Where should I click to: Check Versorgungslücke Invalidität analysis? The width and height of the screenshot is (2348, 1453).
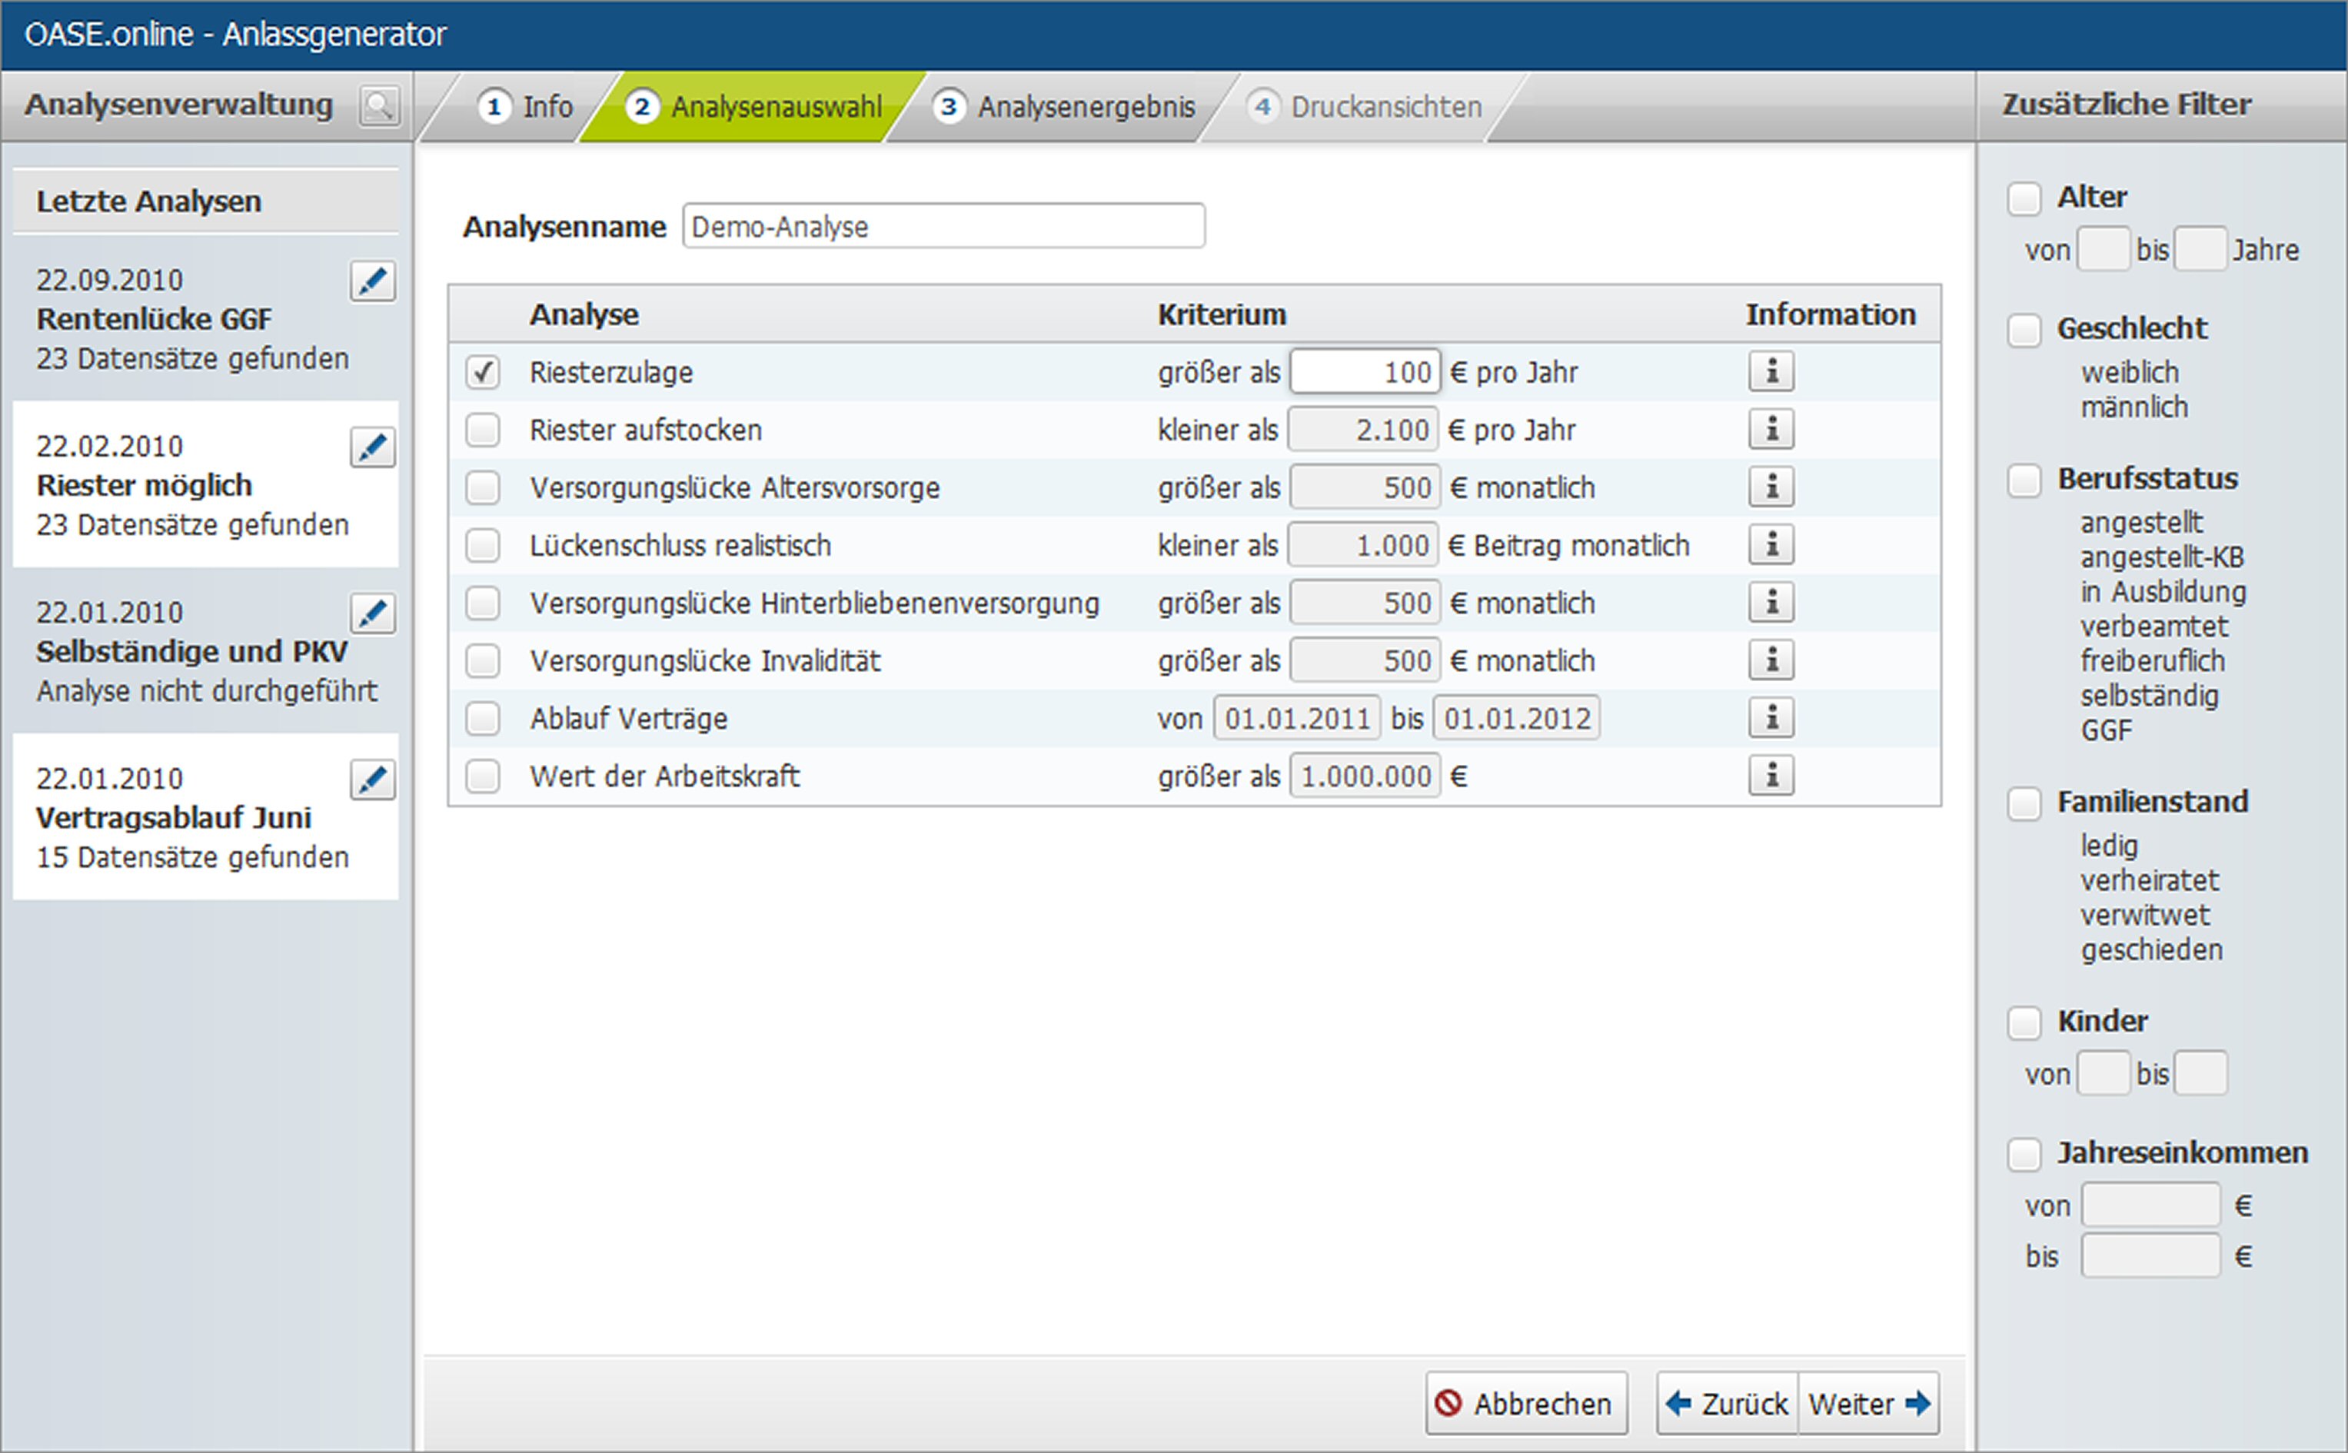click(x=482, y=660)
